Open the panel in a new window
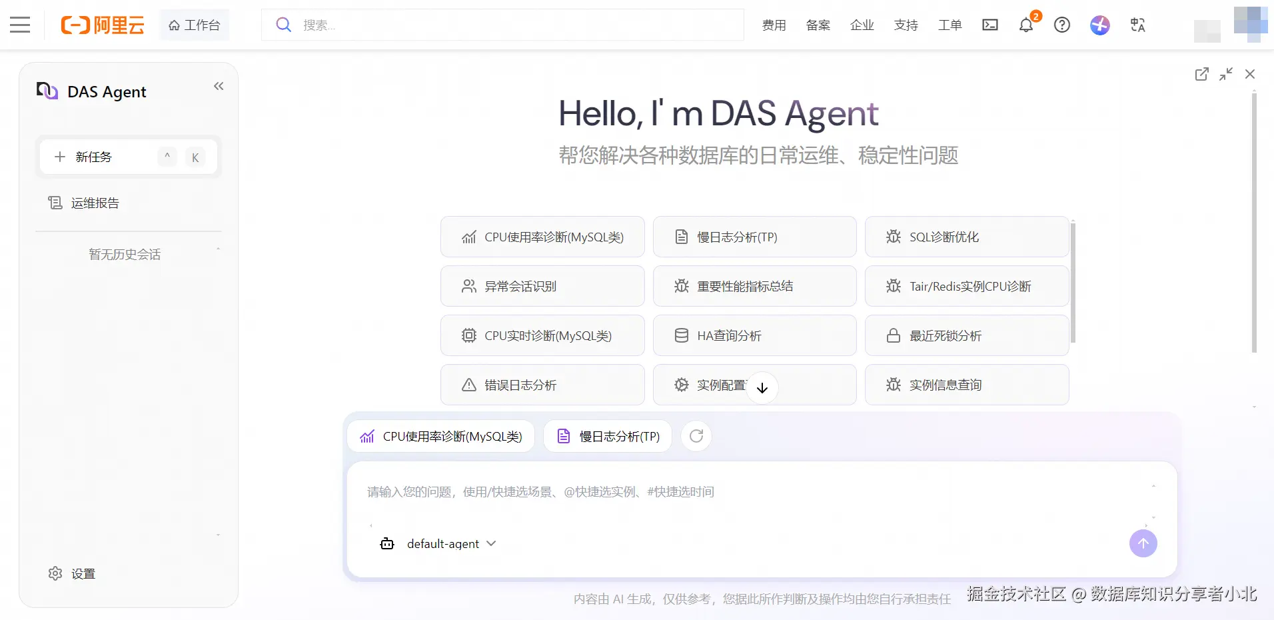Viewport: 1274px width, 620px height. [x=1202, y=74]
